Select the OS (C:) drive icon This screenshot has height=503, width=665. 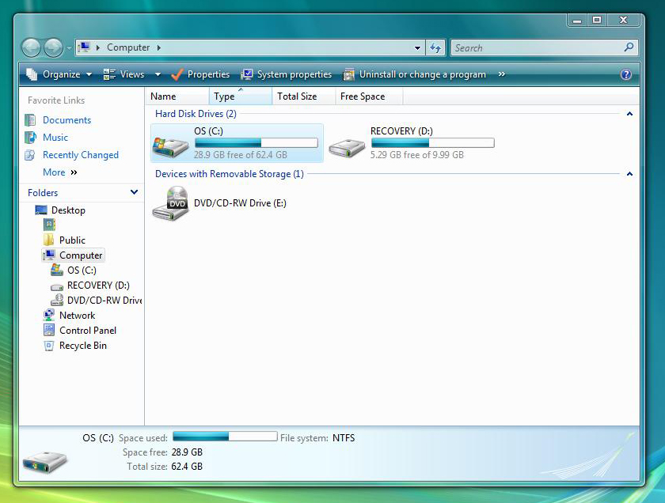(x=170, y=146)
